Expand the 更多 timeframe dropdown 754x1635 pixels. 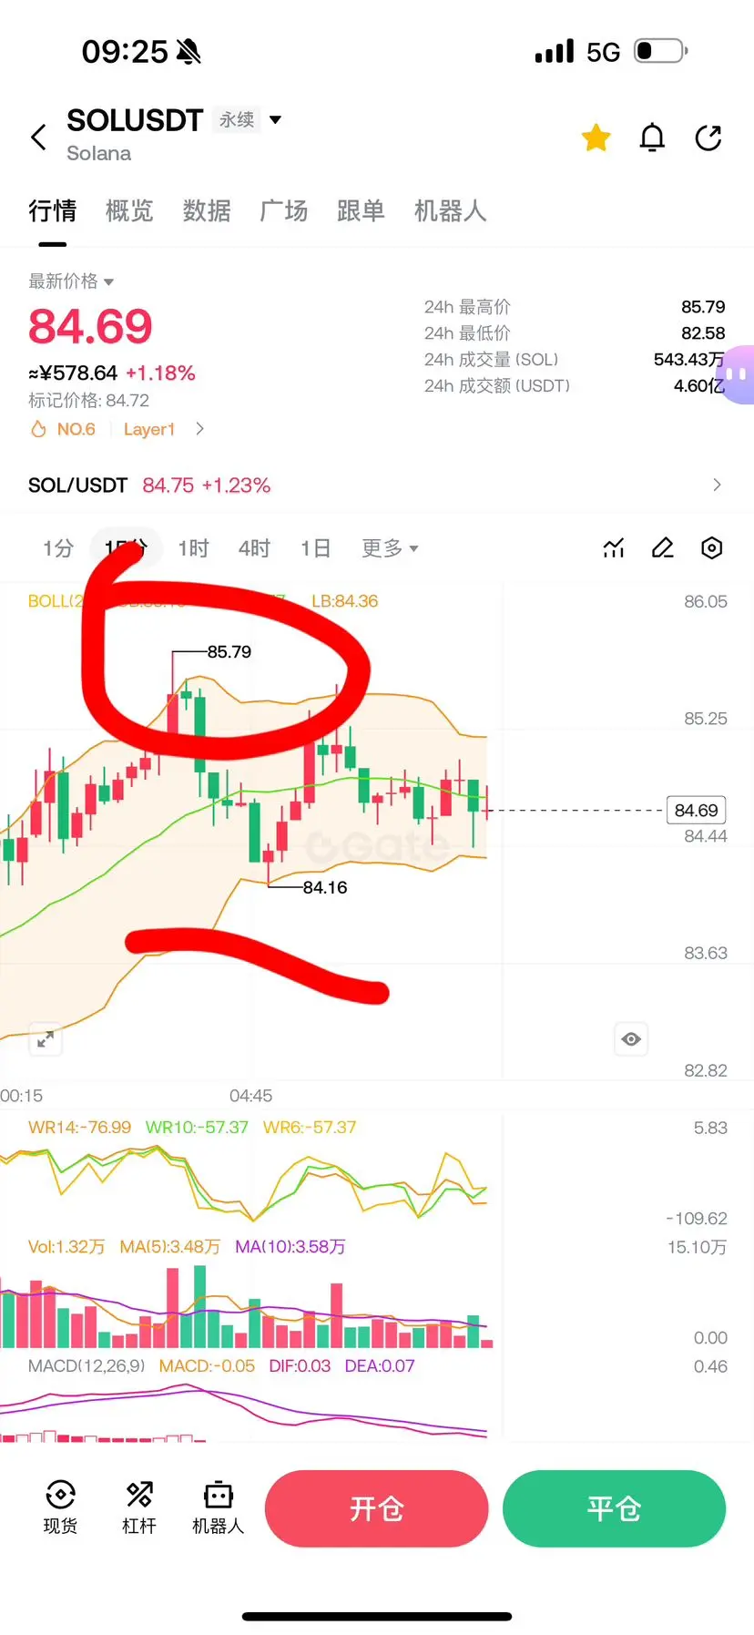[390, 547]
